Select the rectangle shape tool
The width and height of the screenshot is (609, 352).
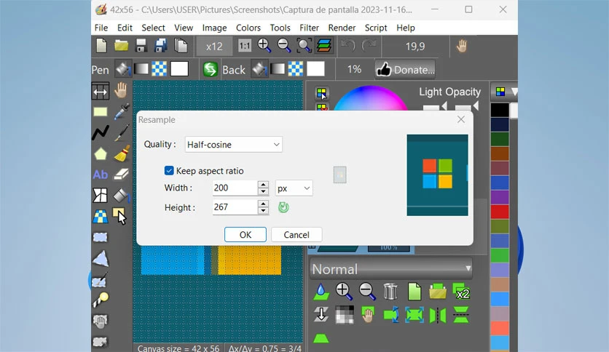pos(101,112)
